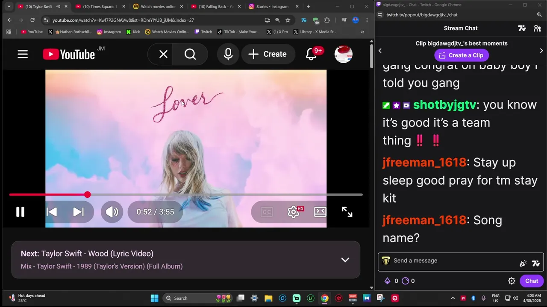
Task: Mute audio on the Taylor Swift tab
Action: click(x=58, y=6)
